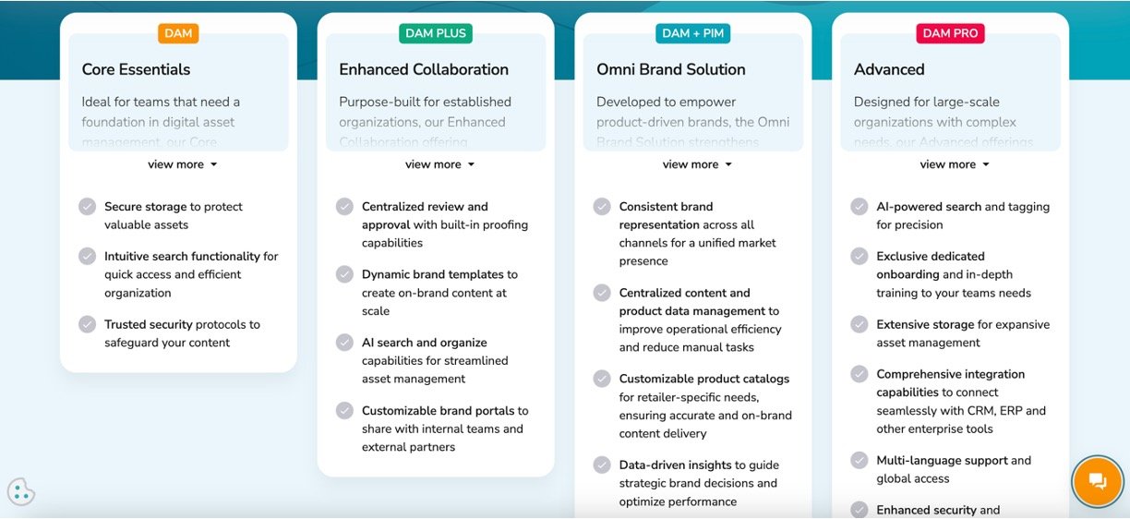Expand view more under Enhanced Collaboration
The height and width of the screenshot is (519, 1130).
pyautogui.click(x=439, y=164)
